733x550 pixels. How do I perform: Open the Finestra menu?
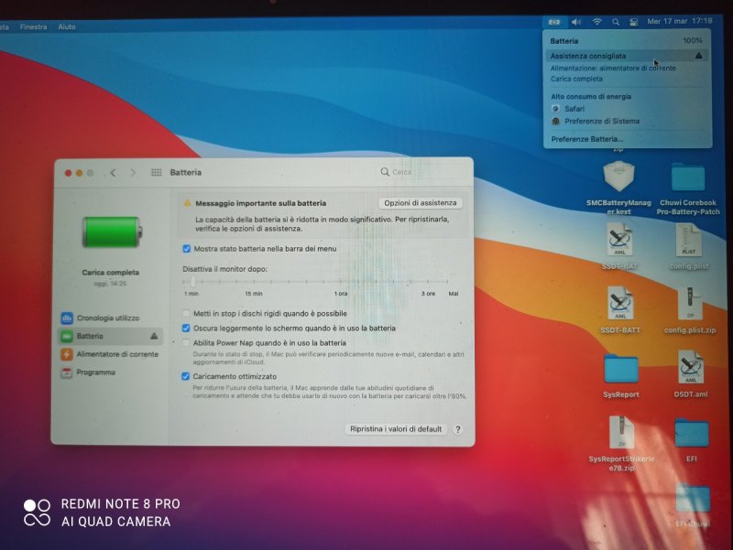(x=33, y=27)
